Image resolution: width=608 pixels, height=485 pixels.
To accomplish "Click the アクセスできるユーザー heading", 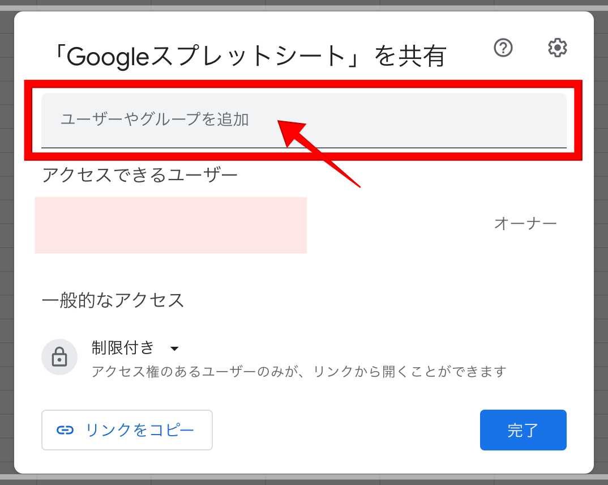I will [x=140, y=175].
